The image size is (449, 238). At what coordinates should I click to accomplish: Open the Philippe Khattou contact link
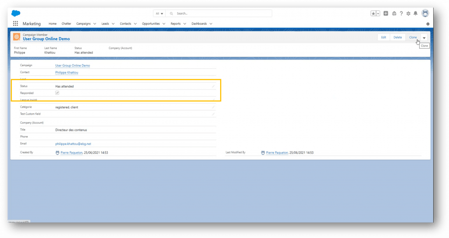[x=67, y=73]
